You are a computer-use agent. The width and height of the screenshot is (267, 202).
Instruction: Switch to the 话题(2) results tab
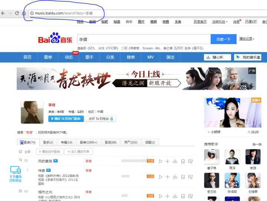point(150,142)
